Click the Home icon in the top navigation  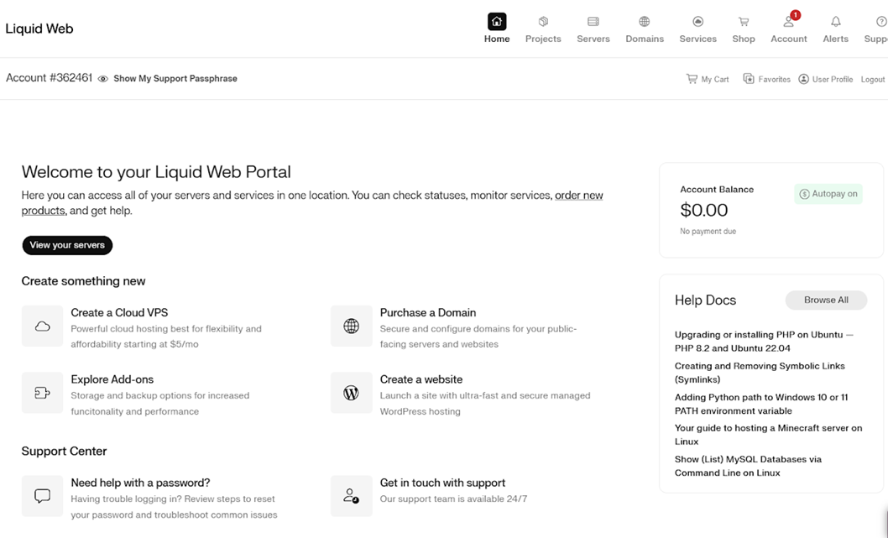point(496,22)
